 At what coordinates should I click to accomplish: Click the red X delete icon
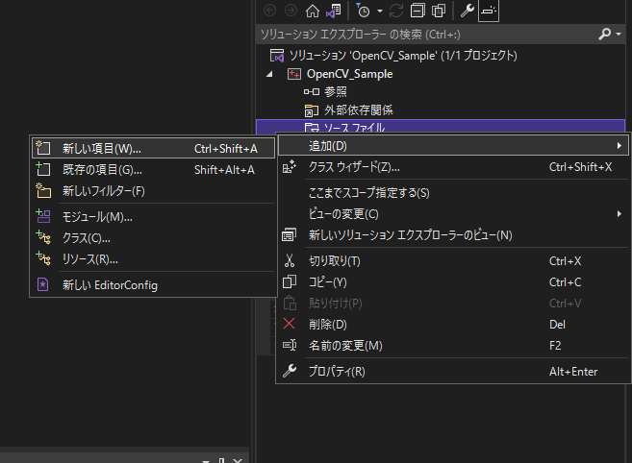[x=289, y=324]
